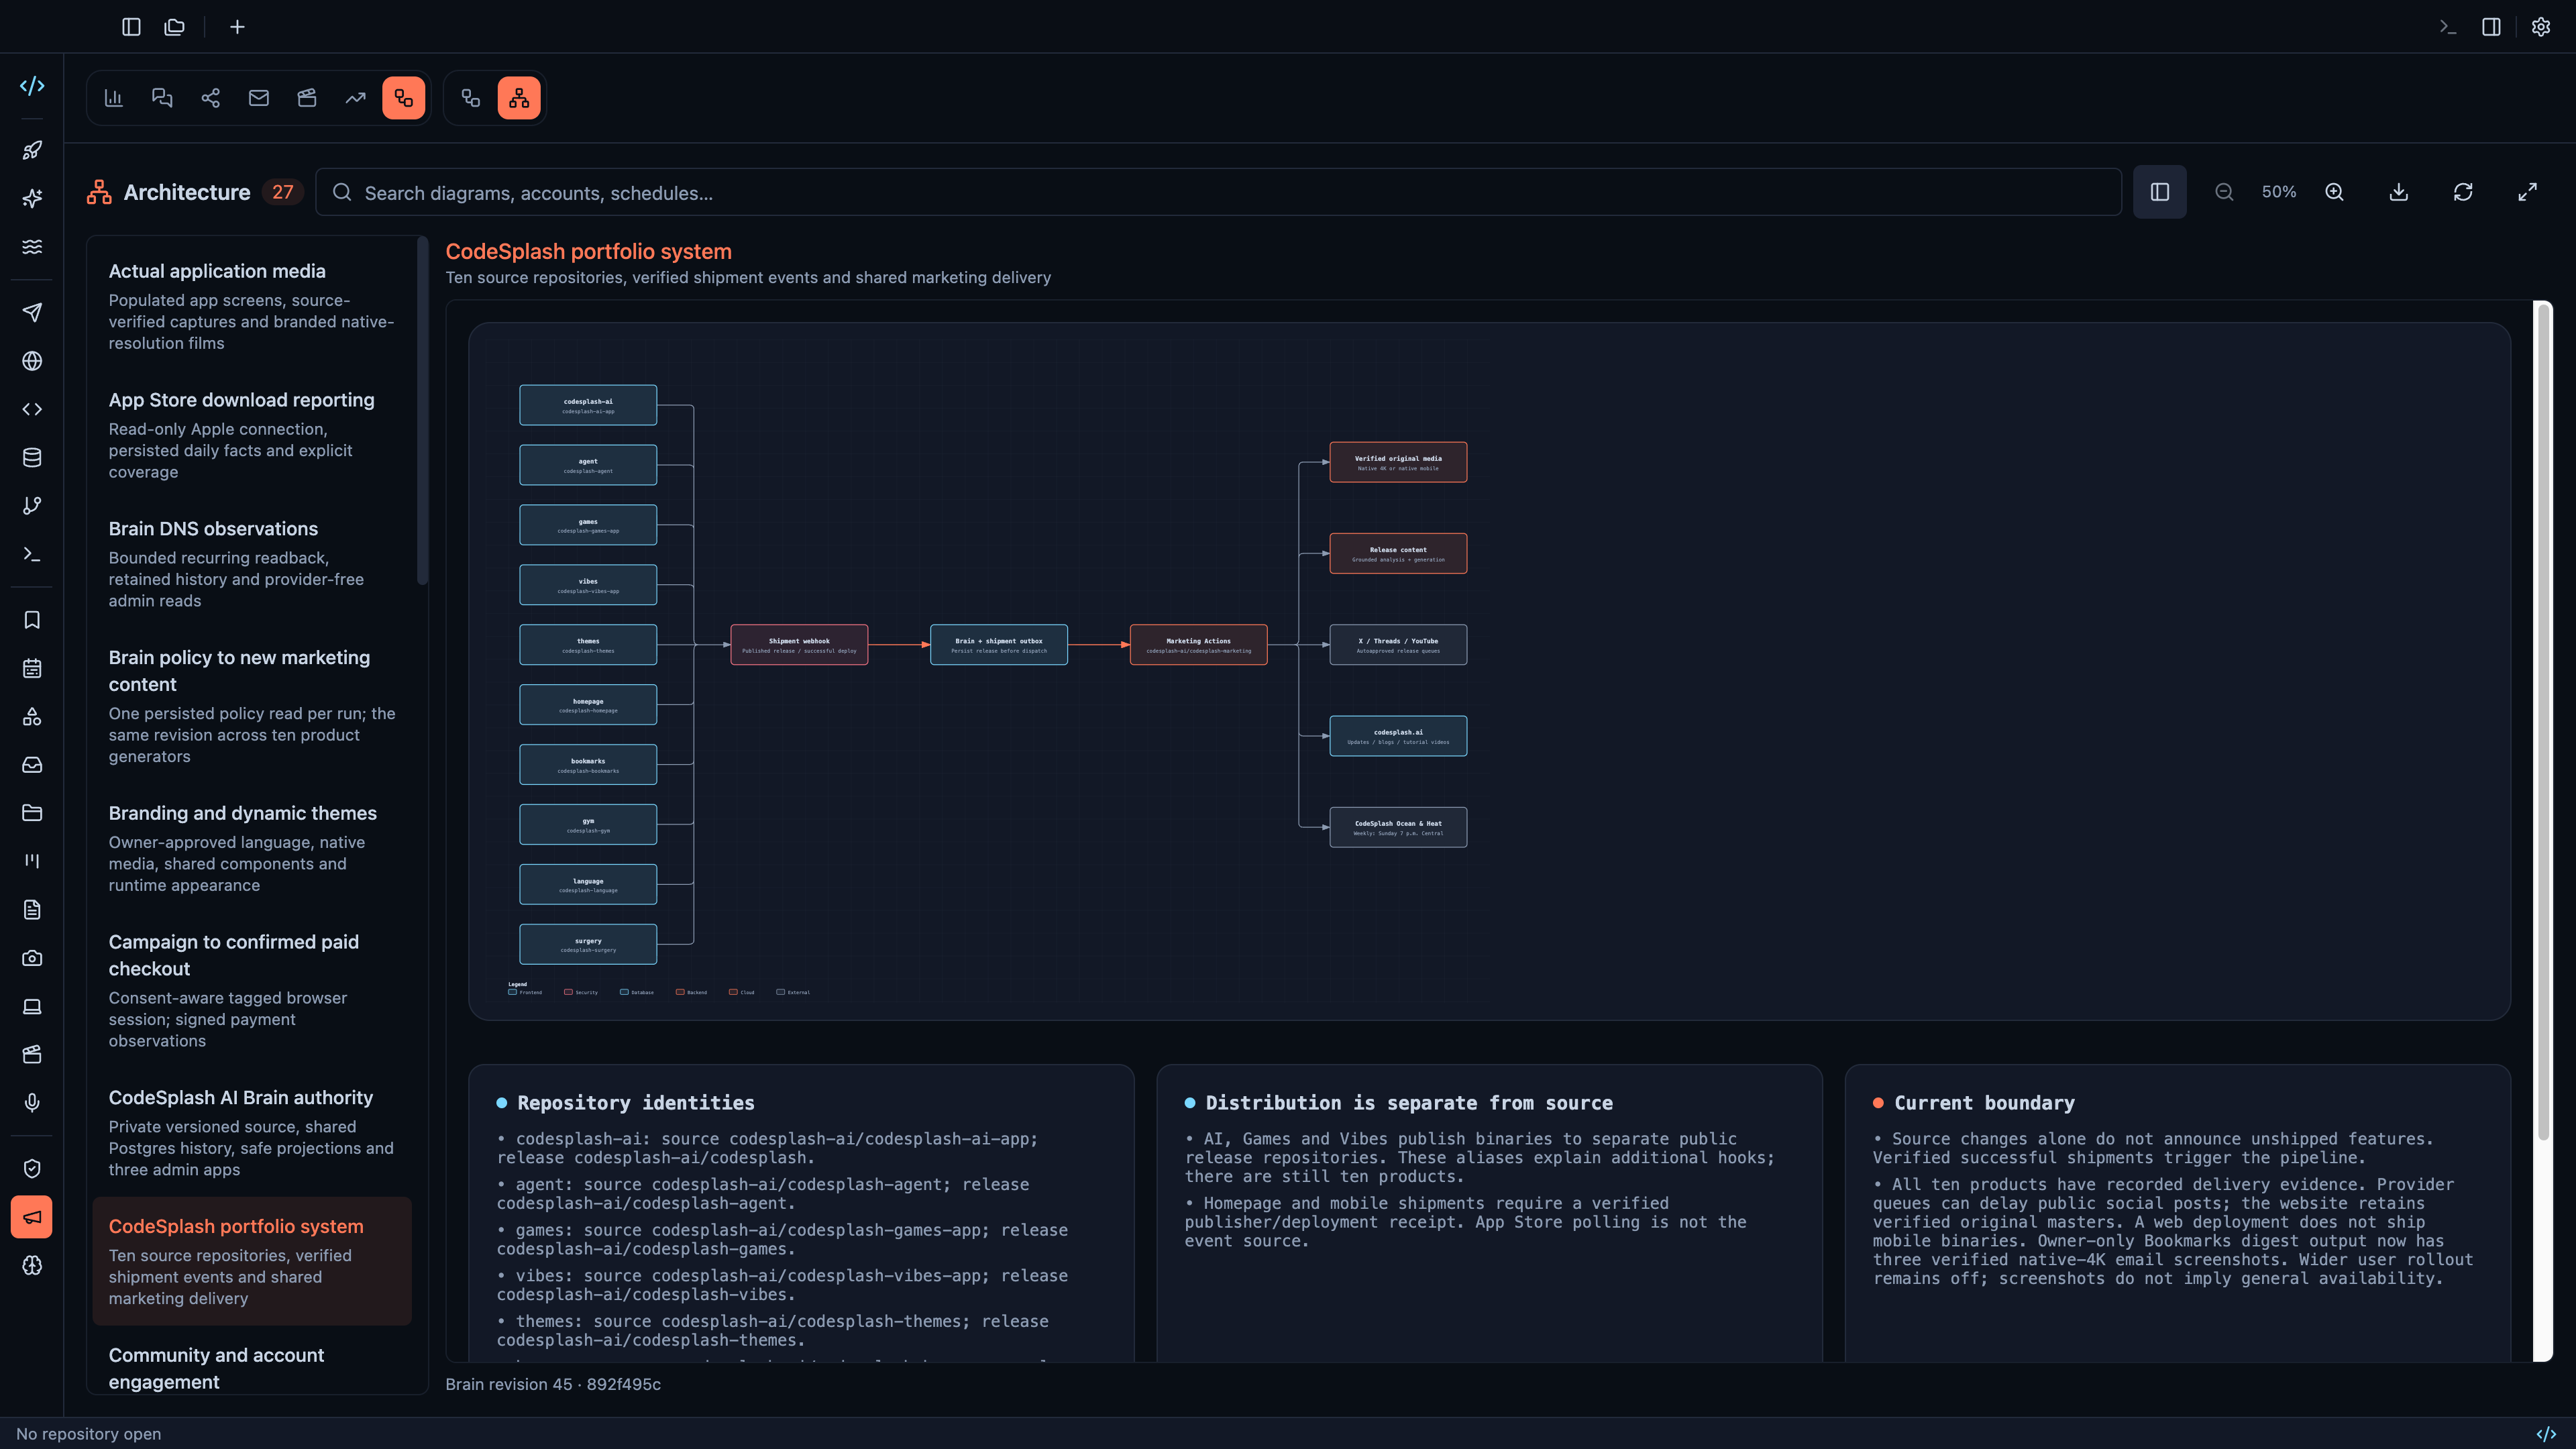Select the waves icon in left sidebar
The image size is (2576, 1449).
[x=32, y=246]
